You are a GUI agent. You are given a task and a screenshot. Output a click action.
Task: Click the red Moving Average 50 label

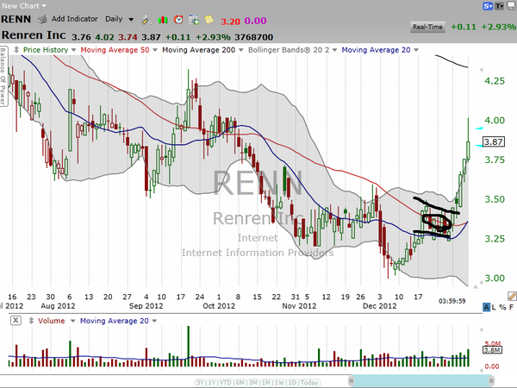(115, 50)
